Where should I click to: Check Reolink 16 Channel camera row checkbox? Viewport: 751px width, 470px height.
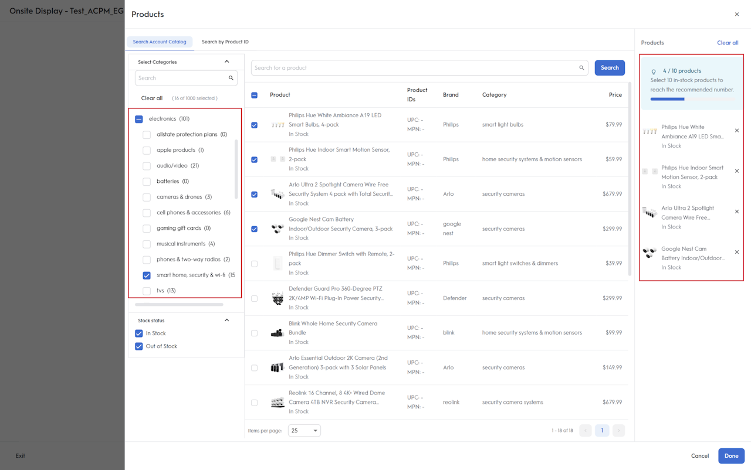[254, 403]
